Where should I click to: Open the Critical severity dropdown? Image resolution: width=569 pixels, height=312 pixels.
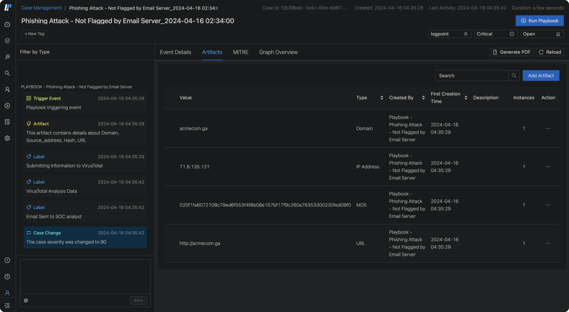pyautogui.click(x=495, y=34)
